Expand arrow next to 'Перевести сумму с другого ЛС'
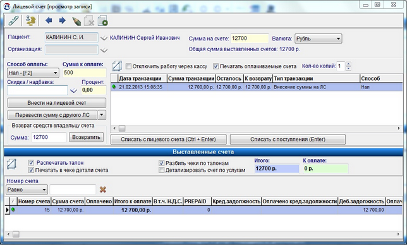Viewport: 407px width, 245px height. (102, 115)
